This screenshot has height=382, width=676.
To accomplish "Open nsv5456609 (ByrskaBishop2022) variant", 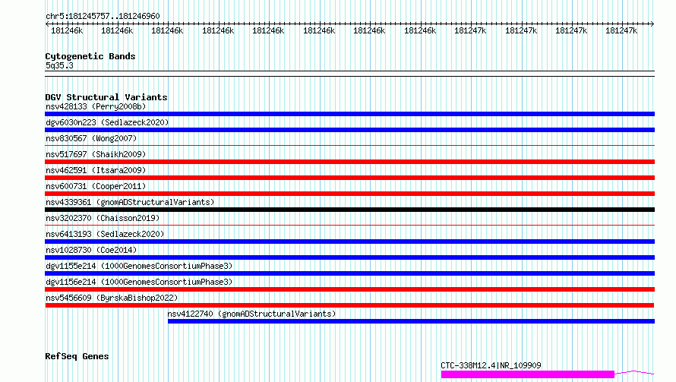I will [112, 298].
